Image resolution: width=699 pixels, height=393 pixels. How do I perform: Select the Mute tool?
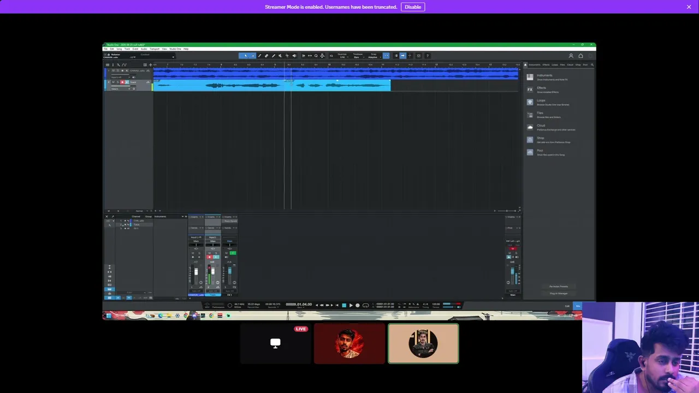coord(280,56)
